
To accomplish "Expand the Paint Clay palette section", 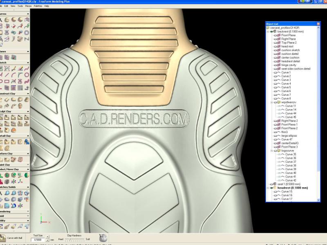I will pyautogui.click(x=28, y=165).
